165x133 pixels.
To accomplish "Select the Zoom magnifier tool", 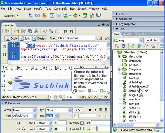I will pyautogui.click(x=61, y=97).
